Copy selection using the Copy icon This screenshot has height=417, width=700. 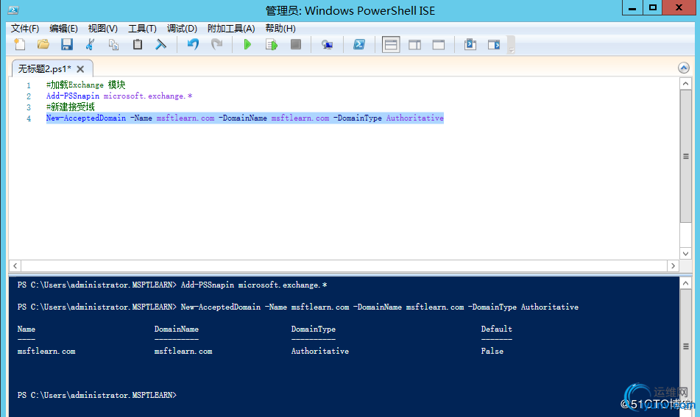pyautogui.click(x=114, y=44)
